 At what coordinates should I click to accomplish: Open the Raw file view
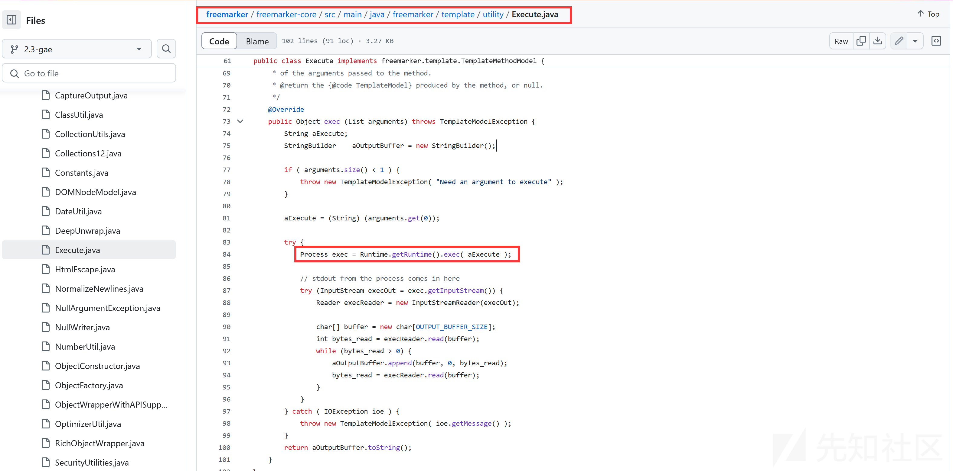coord(841,41)
